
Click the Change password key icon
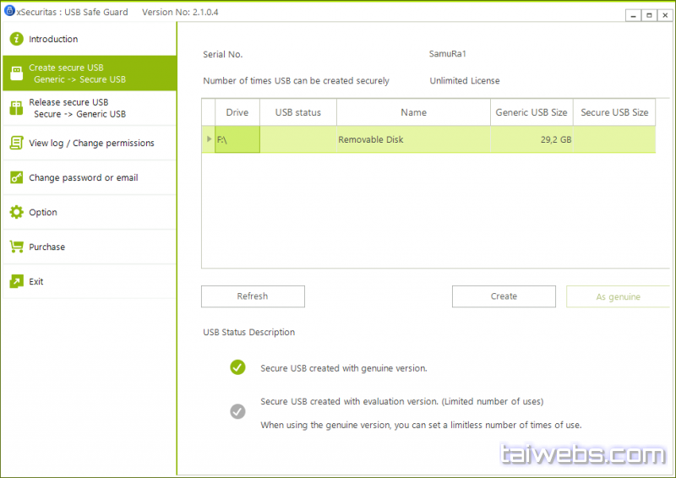point(16,177)
